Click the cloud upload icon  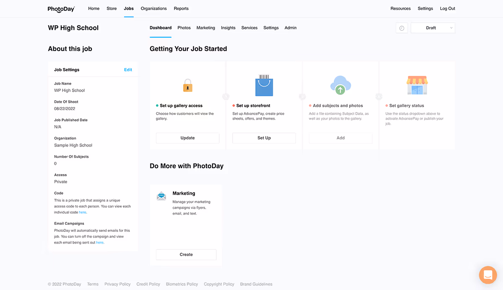point(340,85)
